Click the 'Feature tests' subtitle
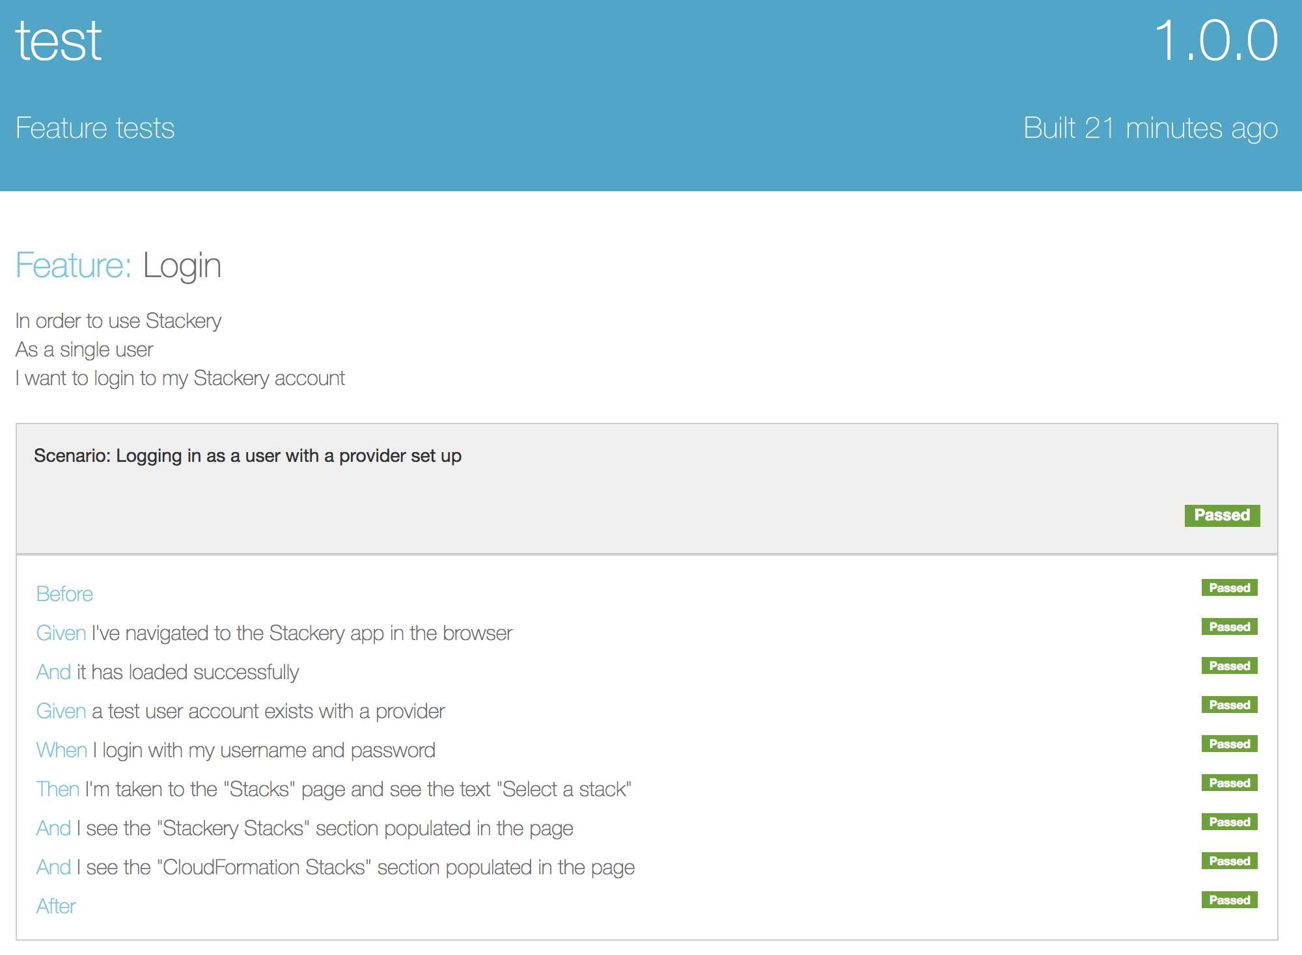The width and height of the screenshot is (1302, 955). point(95,128)
